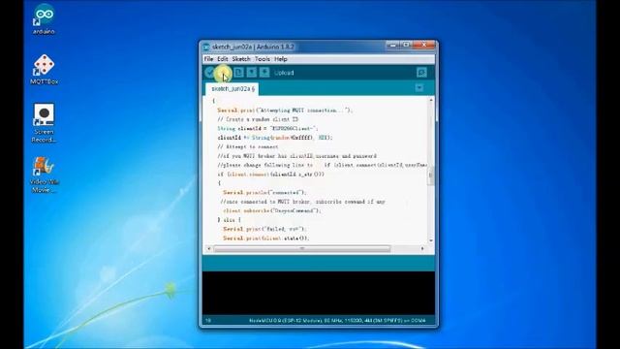Image resolution: width=620 pixels, height=349 pixels.
Task: Click the line 'Serial.print(client.state());'
Action: tap(266, 238)
